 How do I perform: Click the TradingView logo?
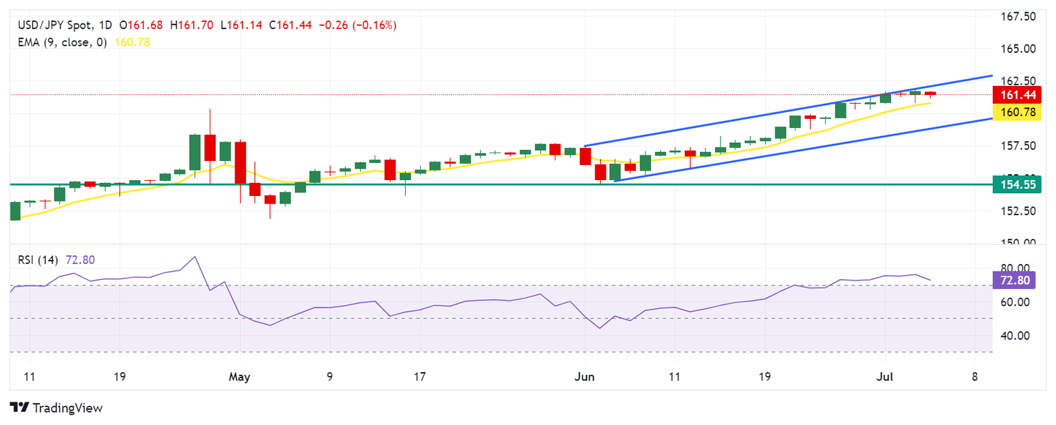click(x=56, y=408)
